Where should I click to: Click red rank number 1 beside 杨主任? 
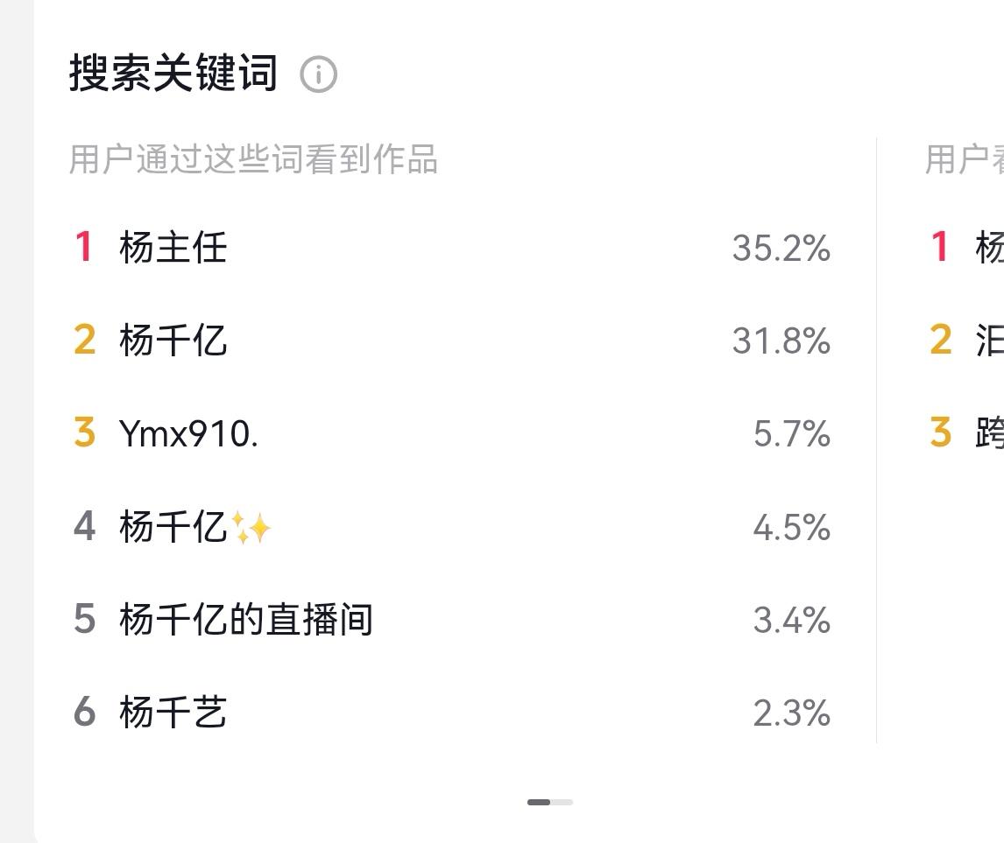point(84,247)
